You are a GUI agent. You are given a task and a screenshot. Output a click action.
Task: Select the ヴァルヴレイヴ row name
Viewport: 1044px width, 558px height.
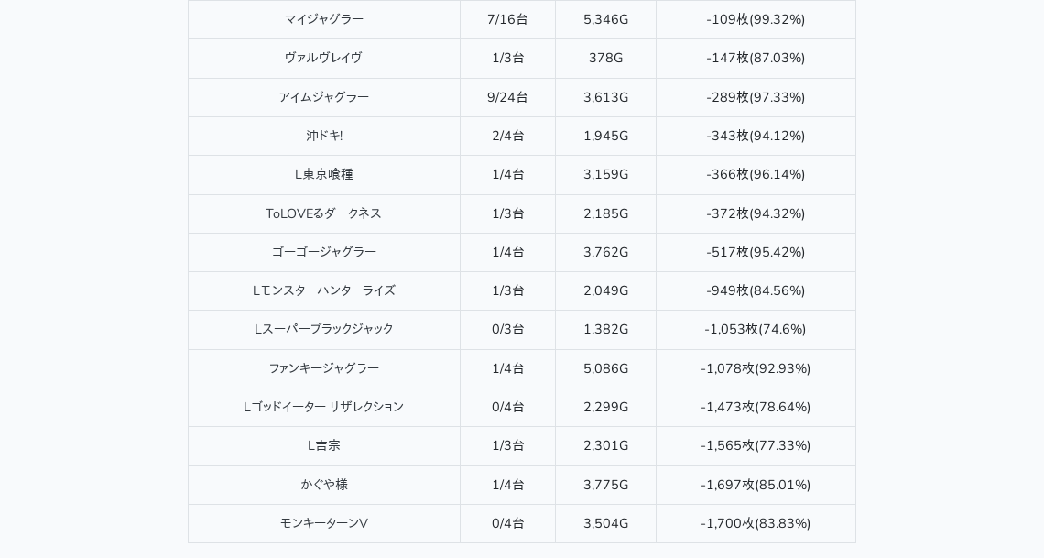(323, 58)
